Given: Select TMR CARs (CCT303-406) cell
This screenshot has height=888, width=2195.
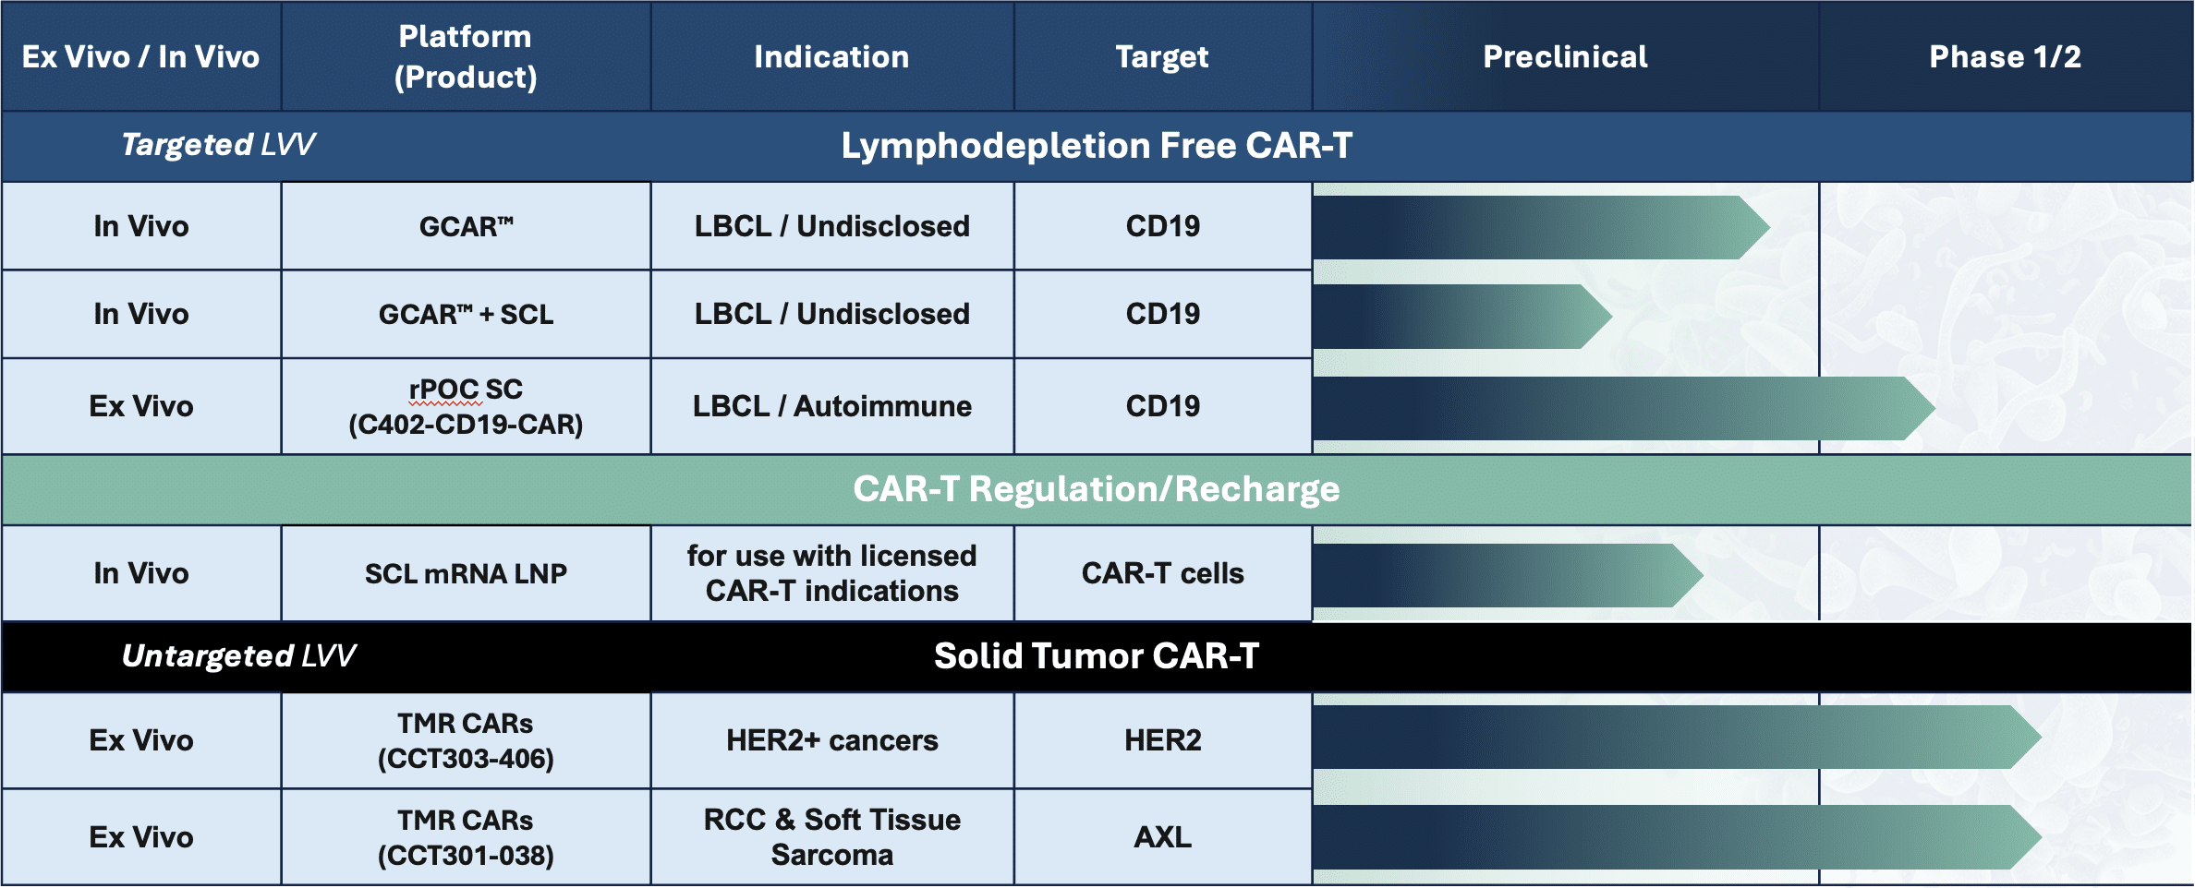Looking at the screenshot, I should [466, 740].
